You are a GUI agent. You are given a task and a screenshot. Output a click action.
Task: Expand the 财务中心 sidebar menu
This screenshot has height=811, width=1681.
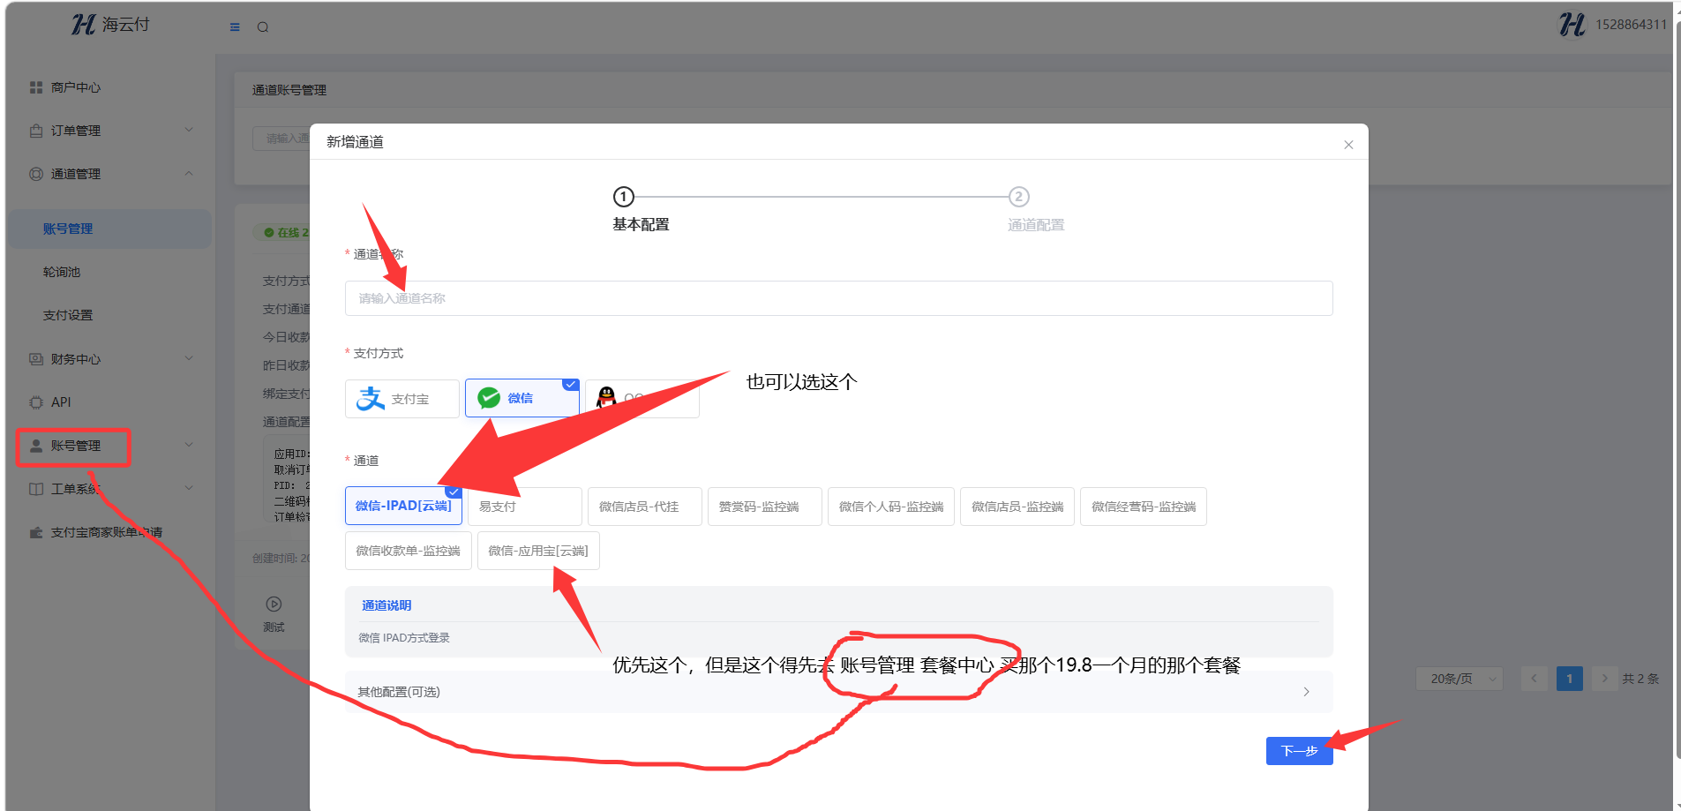[x=110, y=359]
